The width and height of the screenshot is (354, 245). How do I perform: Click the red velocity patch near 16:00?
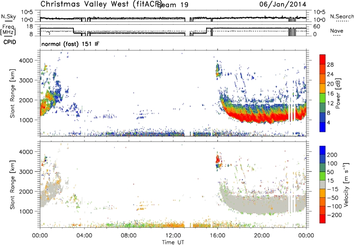[218, 159]
